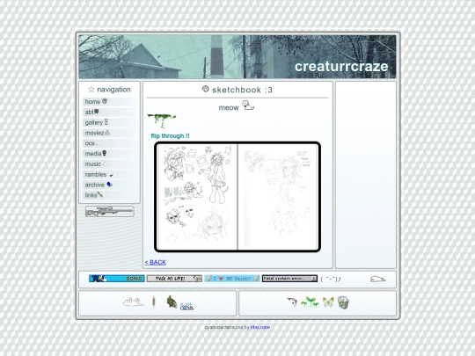The width and height of the screenshot is (475, 356).
Task: Click the white cat icon beside meow
Action: pos(248,105)
